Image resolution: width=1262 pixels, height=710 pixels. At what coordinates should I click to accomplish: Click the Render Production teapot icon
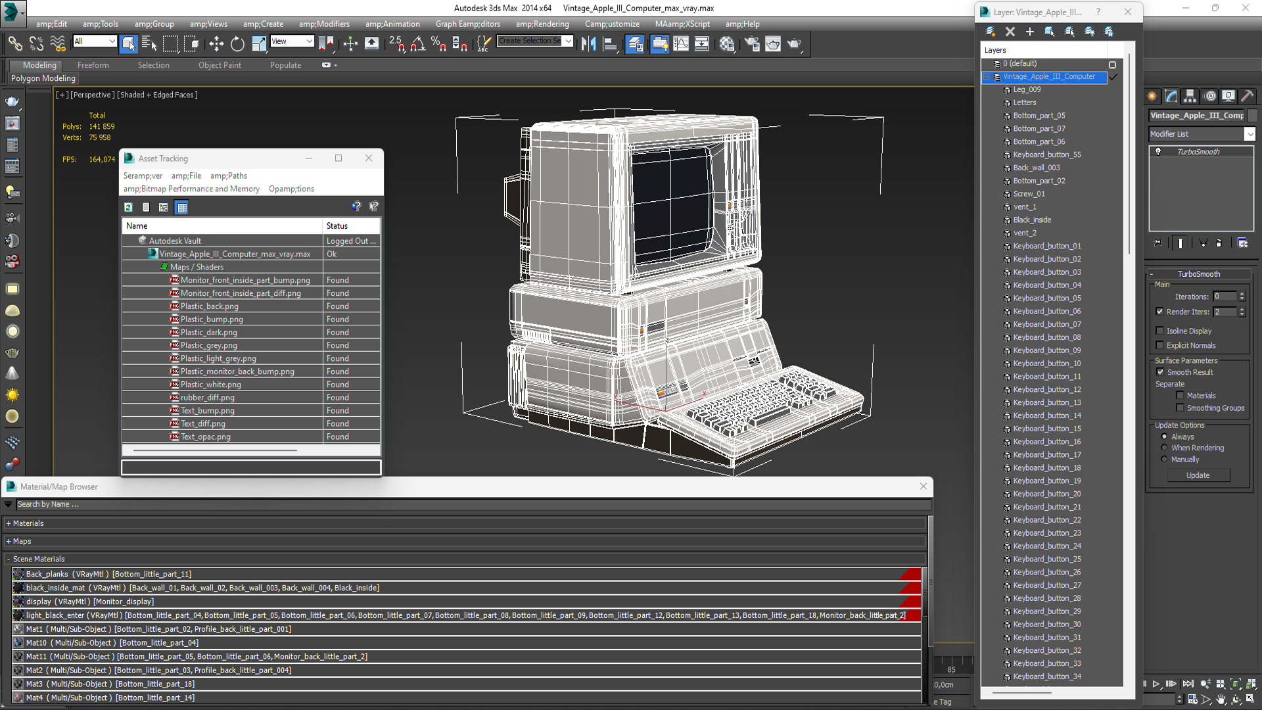pyautogui.click(x=795, y=44)
